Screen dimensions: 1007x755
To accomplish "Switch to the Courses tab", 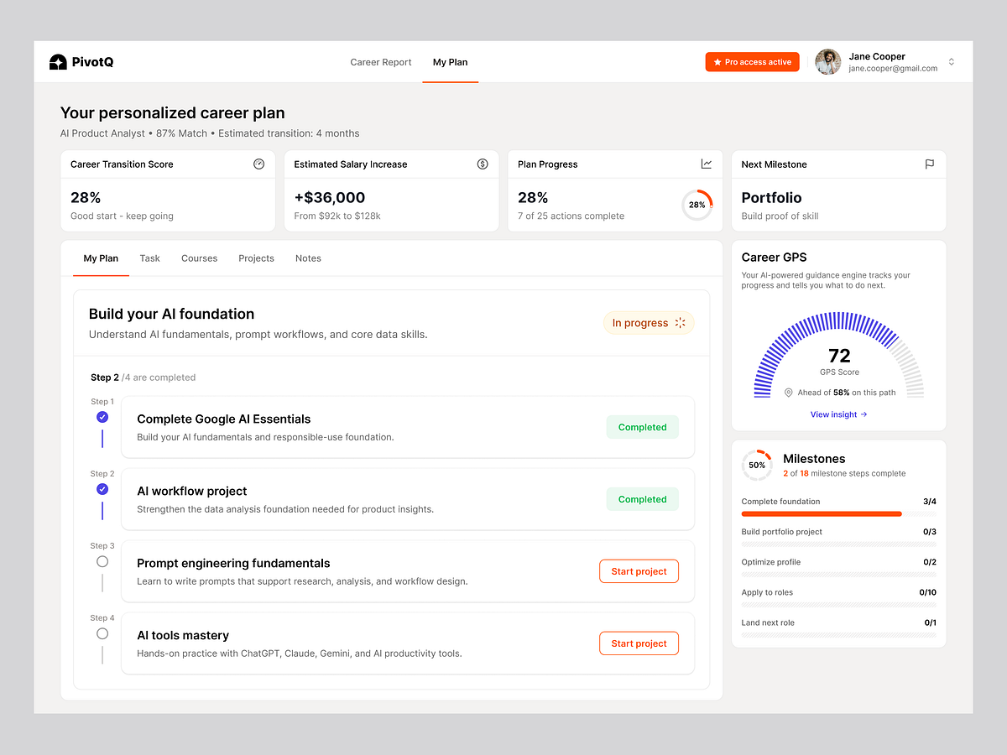I will coord(200,258).
